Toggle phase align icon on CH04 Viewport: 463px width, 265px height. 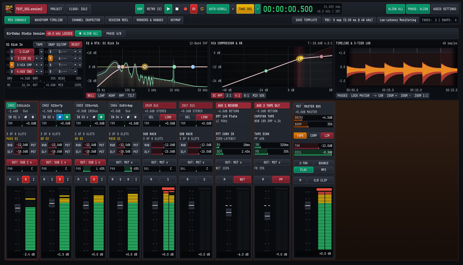tap(135, 117)
